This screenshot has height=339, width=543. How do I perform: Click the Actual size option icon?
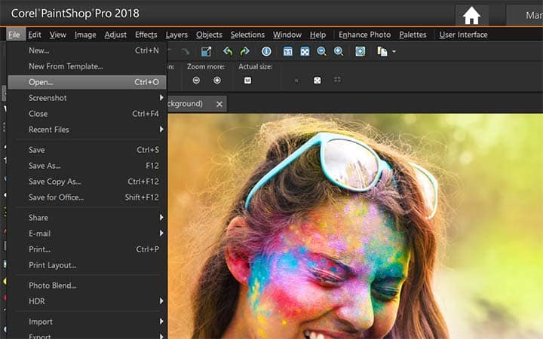[x=247, y=81]
